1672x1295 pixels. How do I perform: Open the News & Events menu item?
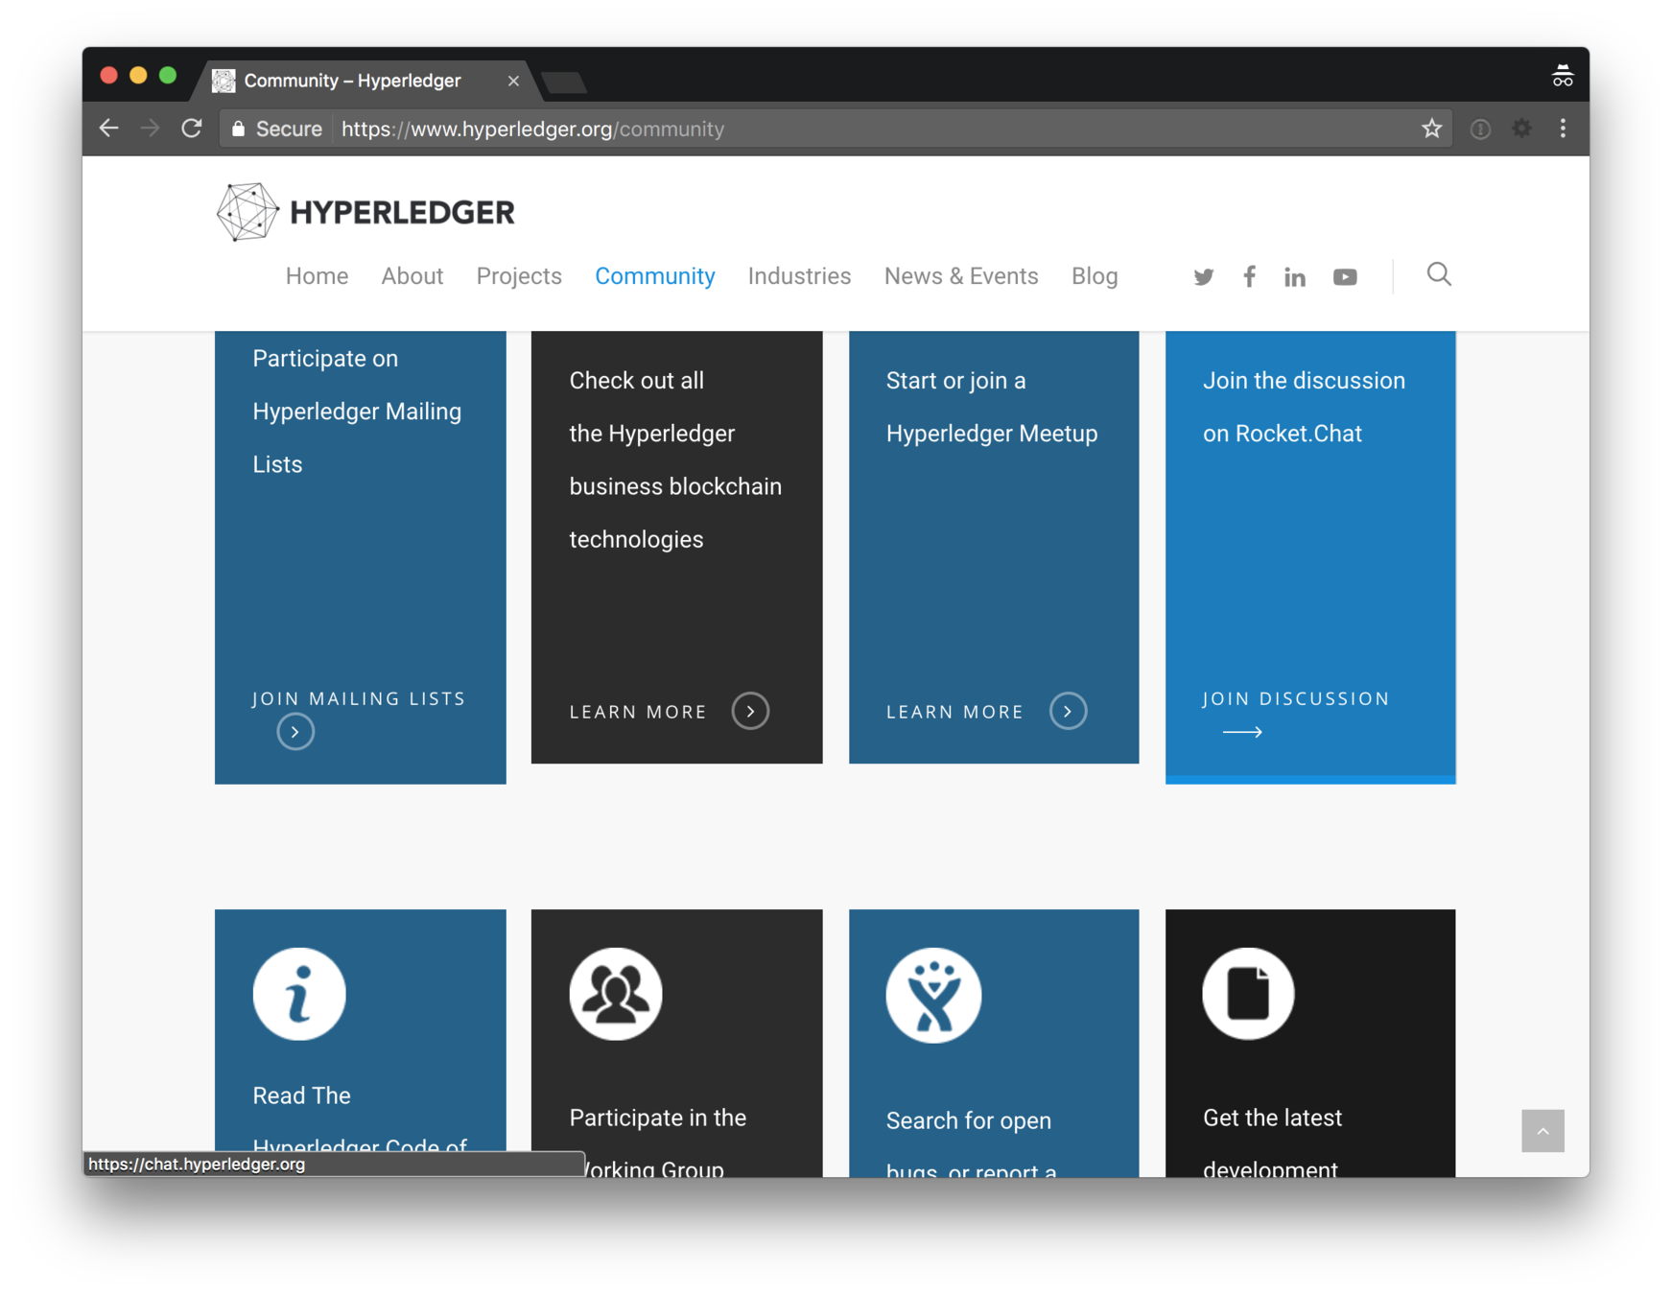(961, 276)
